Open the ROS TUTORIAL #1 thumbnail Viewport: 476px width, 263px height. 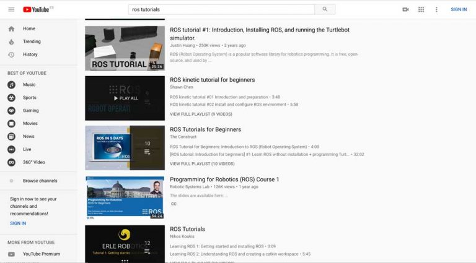[125, 48]
